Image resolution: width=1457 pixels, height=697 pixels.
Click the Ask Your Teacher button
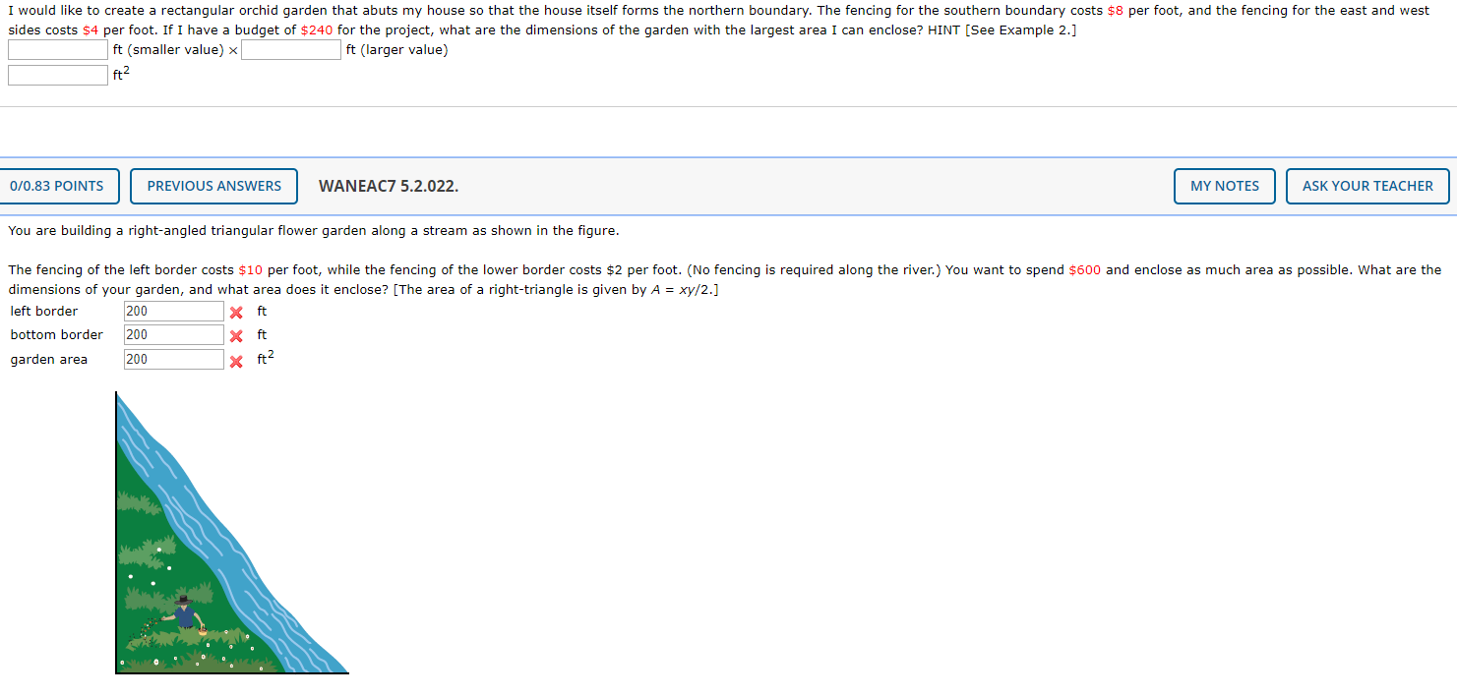tap(1367, 186)
